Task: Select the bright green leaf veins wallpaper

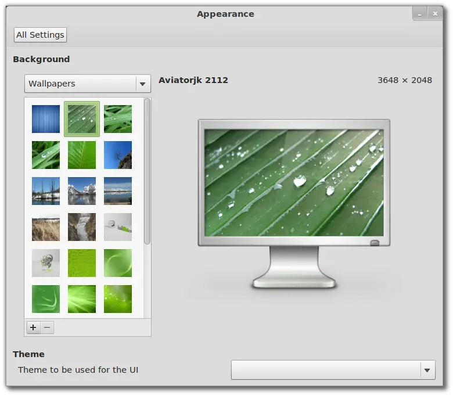Action: point(82,155)
